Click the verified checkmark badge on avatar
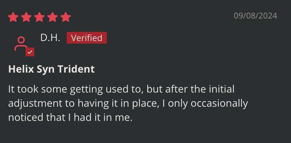Screen dimensions: 291x143 point(30,52)
